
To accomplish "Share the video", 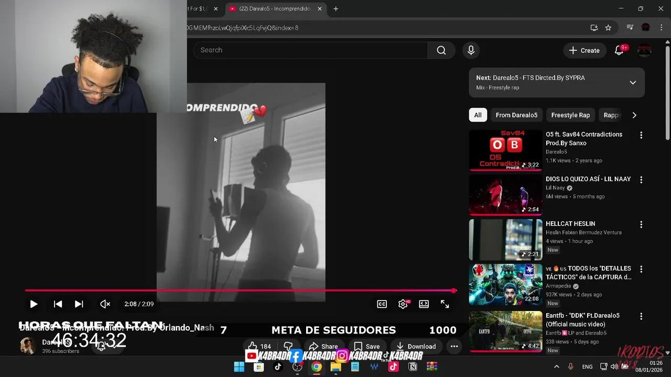I will pos(323,346).
